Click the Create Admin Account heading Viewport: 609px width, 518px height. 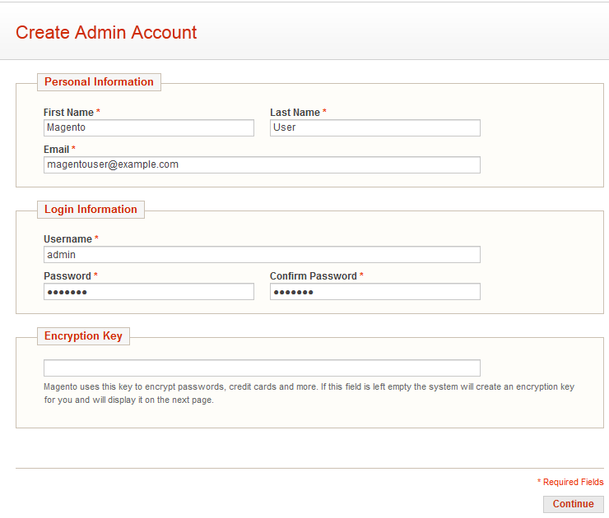pos(106,32)
